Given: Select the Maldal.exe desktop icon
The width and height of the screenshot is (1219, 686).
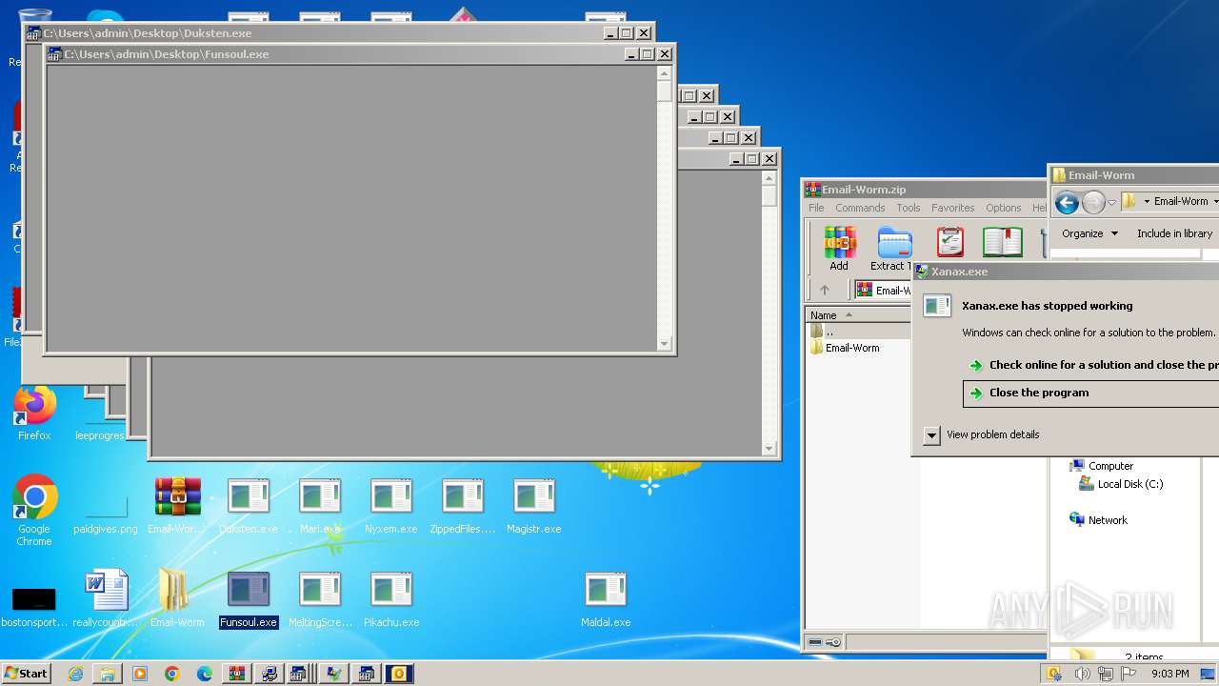Looking at the screenshot, I should tap(606, 599).
